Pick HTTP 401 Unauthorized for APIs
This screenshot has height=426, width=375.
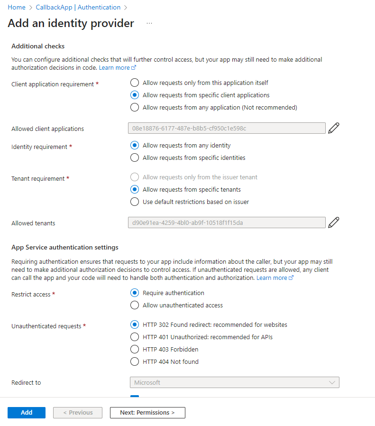[135, 337]
